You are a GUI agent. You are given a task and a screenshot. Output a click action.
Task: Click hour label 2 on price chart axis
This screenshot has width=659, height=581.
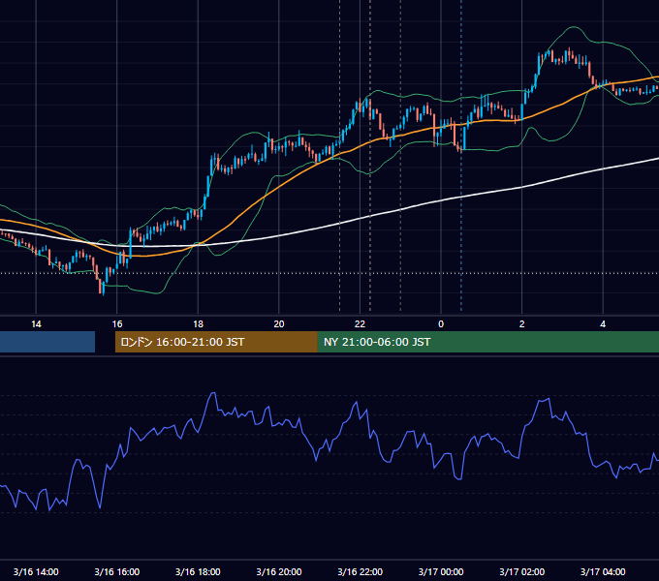(522, 324)
